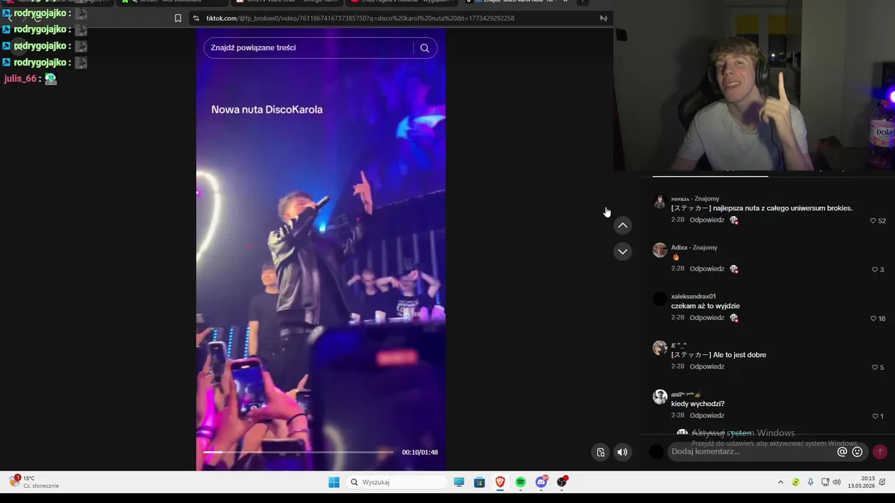
Task: Seek on the video progress bar
Action: pyautogui.click(x=298, y=452)
